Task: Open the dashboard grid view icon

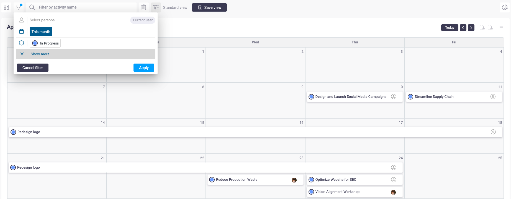Action: tap(6, 7)
